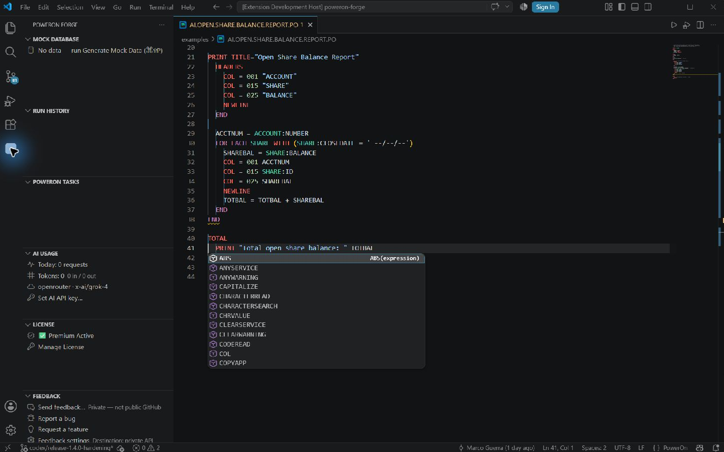Select ABS suggestion in autocomplete list
The image size is (724, 452).
click(x=317, y=258)
